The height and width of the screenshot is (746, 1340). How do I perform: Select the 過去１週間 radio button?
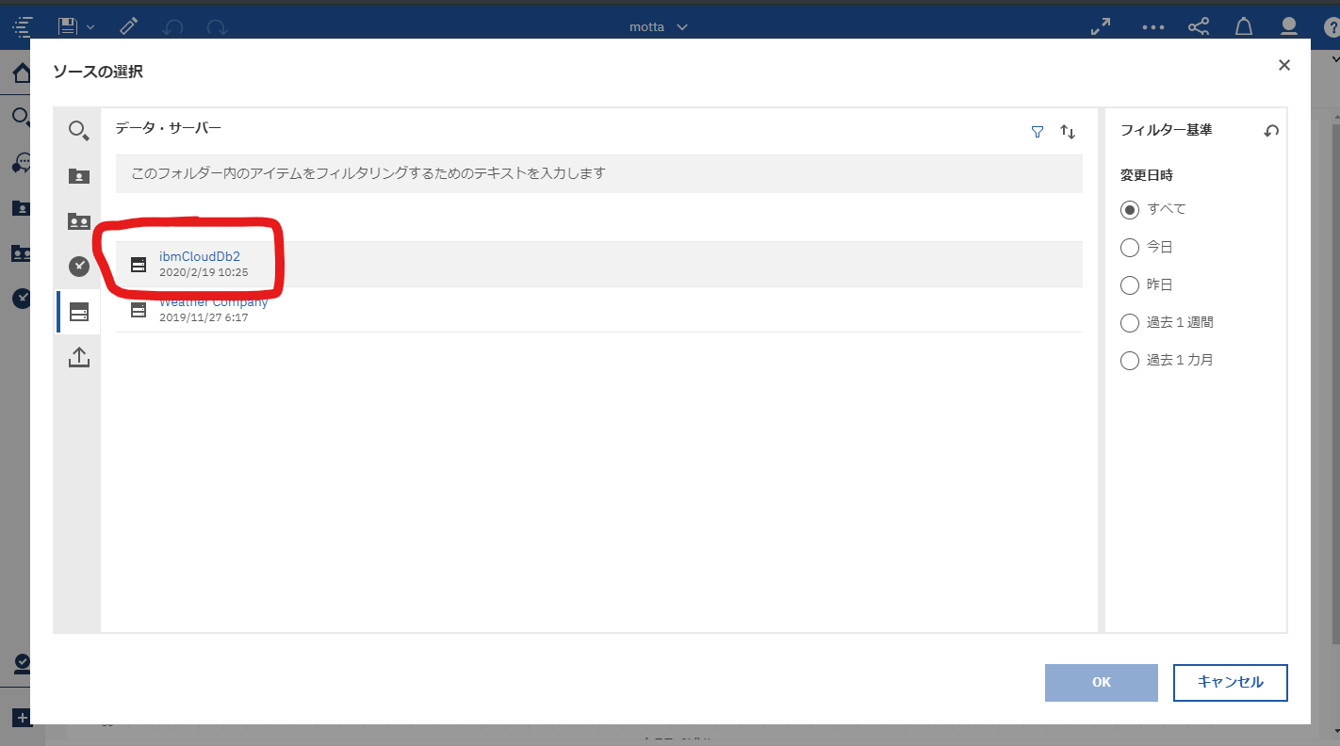coord(1130,323)
